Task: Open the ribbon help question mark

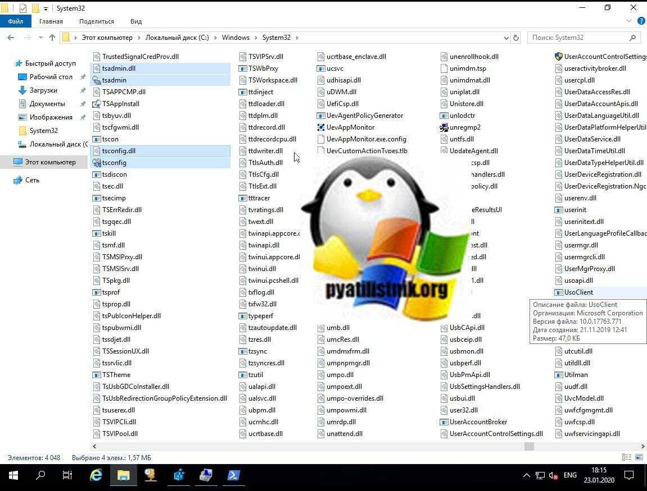Action: (x=640, y=21)
